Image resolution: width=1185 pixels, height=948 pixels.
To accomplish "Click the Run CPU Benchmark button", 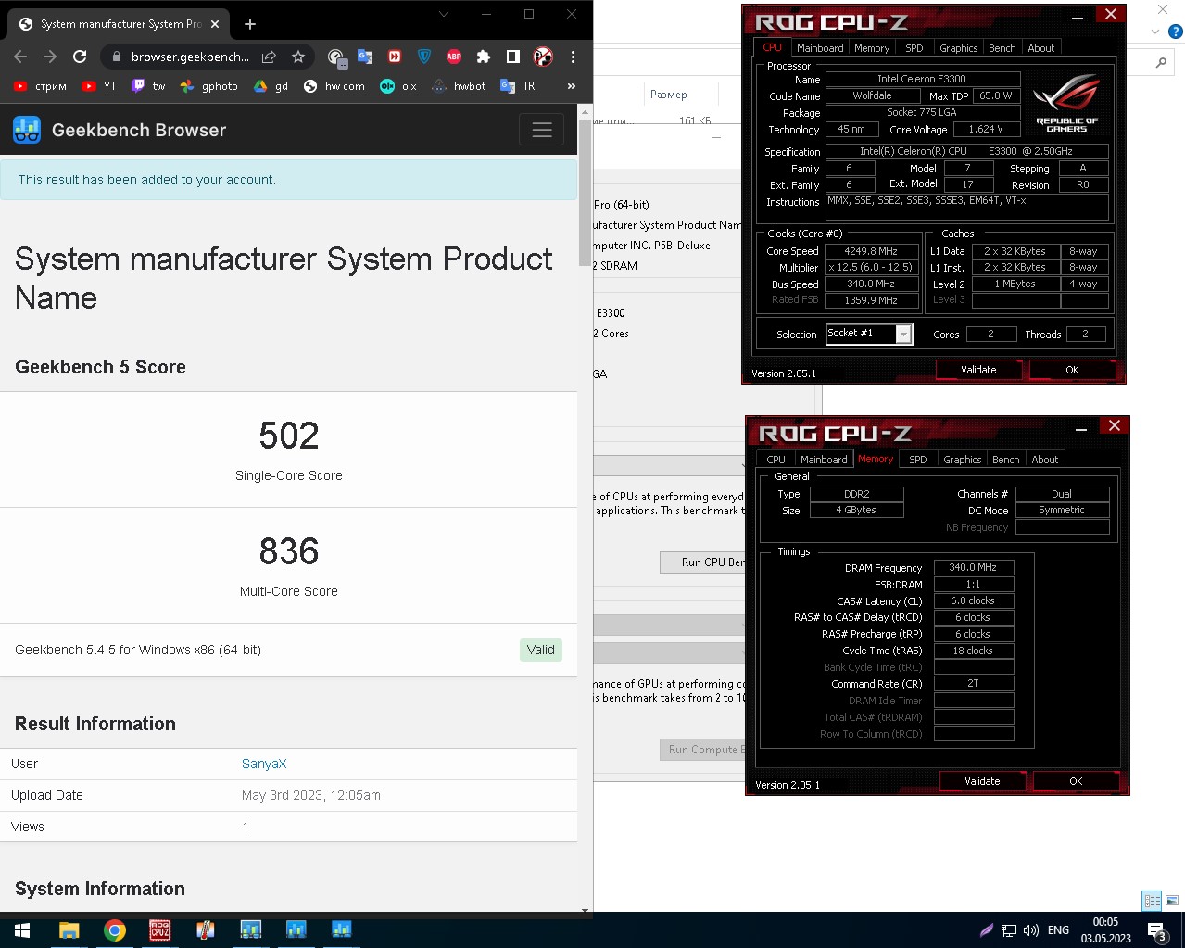I will pyautogui.click(x=702, y=562).
